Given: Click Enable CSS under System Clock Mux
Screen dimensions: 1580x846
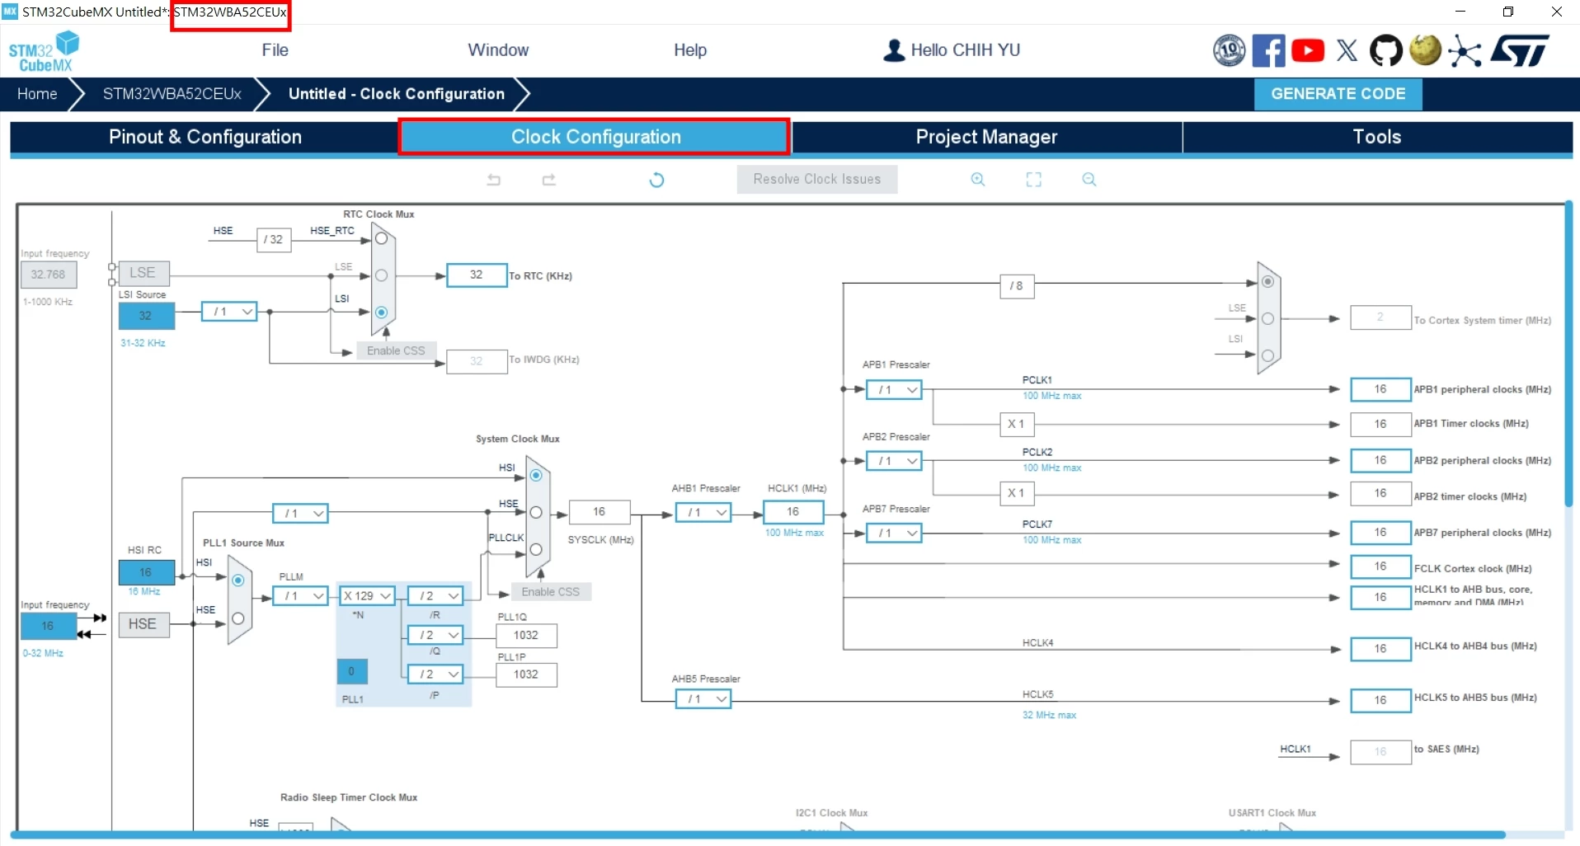Looking at the screenshot, I should tap(551, 592).
